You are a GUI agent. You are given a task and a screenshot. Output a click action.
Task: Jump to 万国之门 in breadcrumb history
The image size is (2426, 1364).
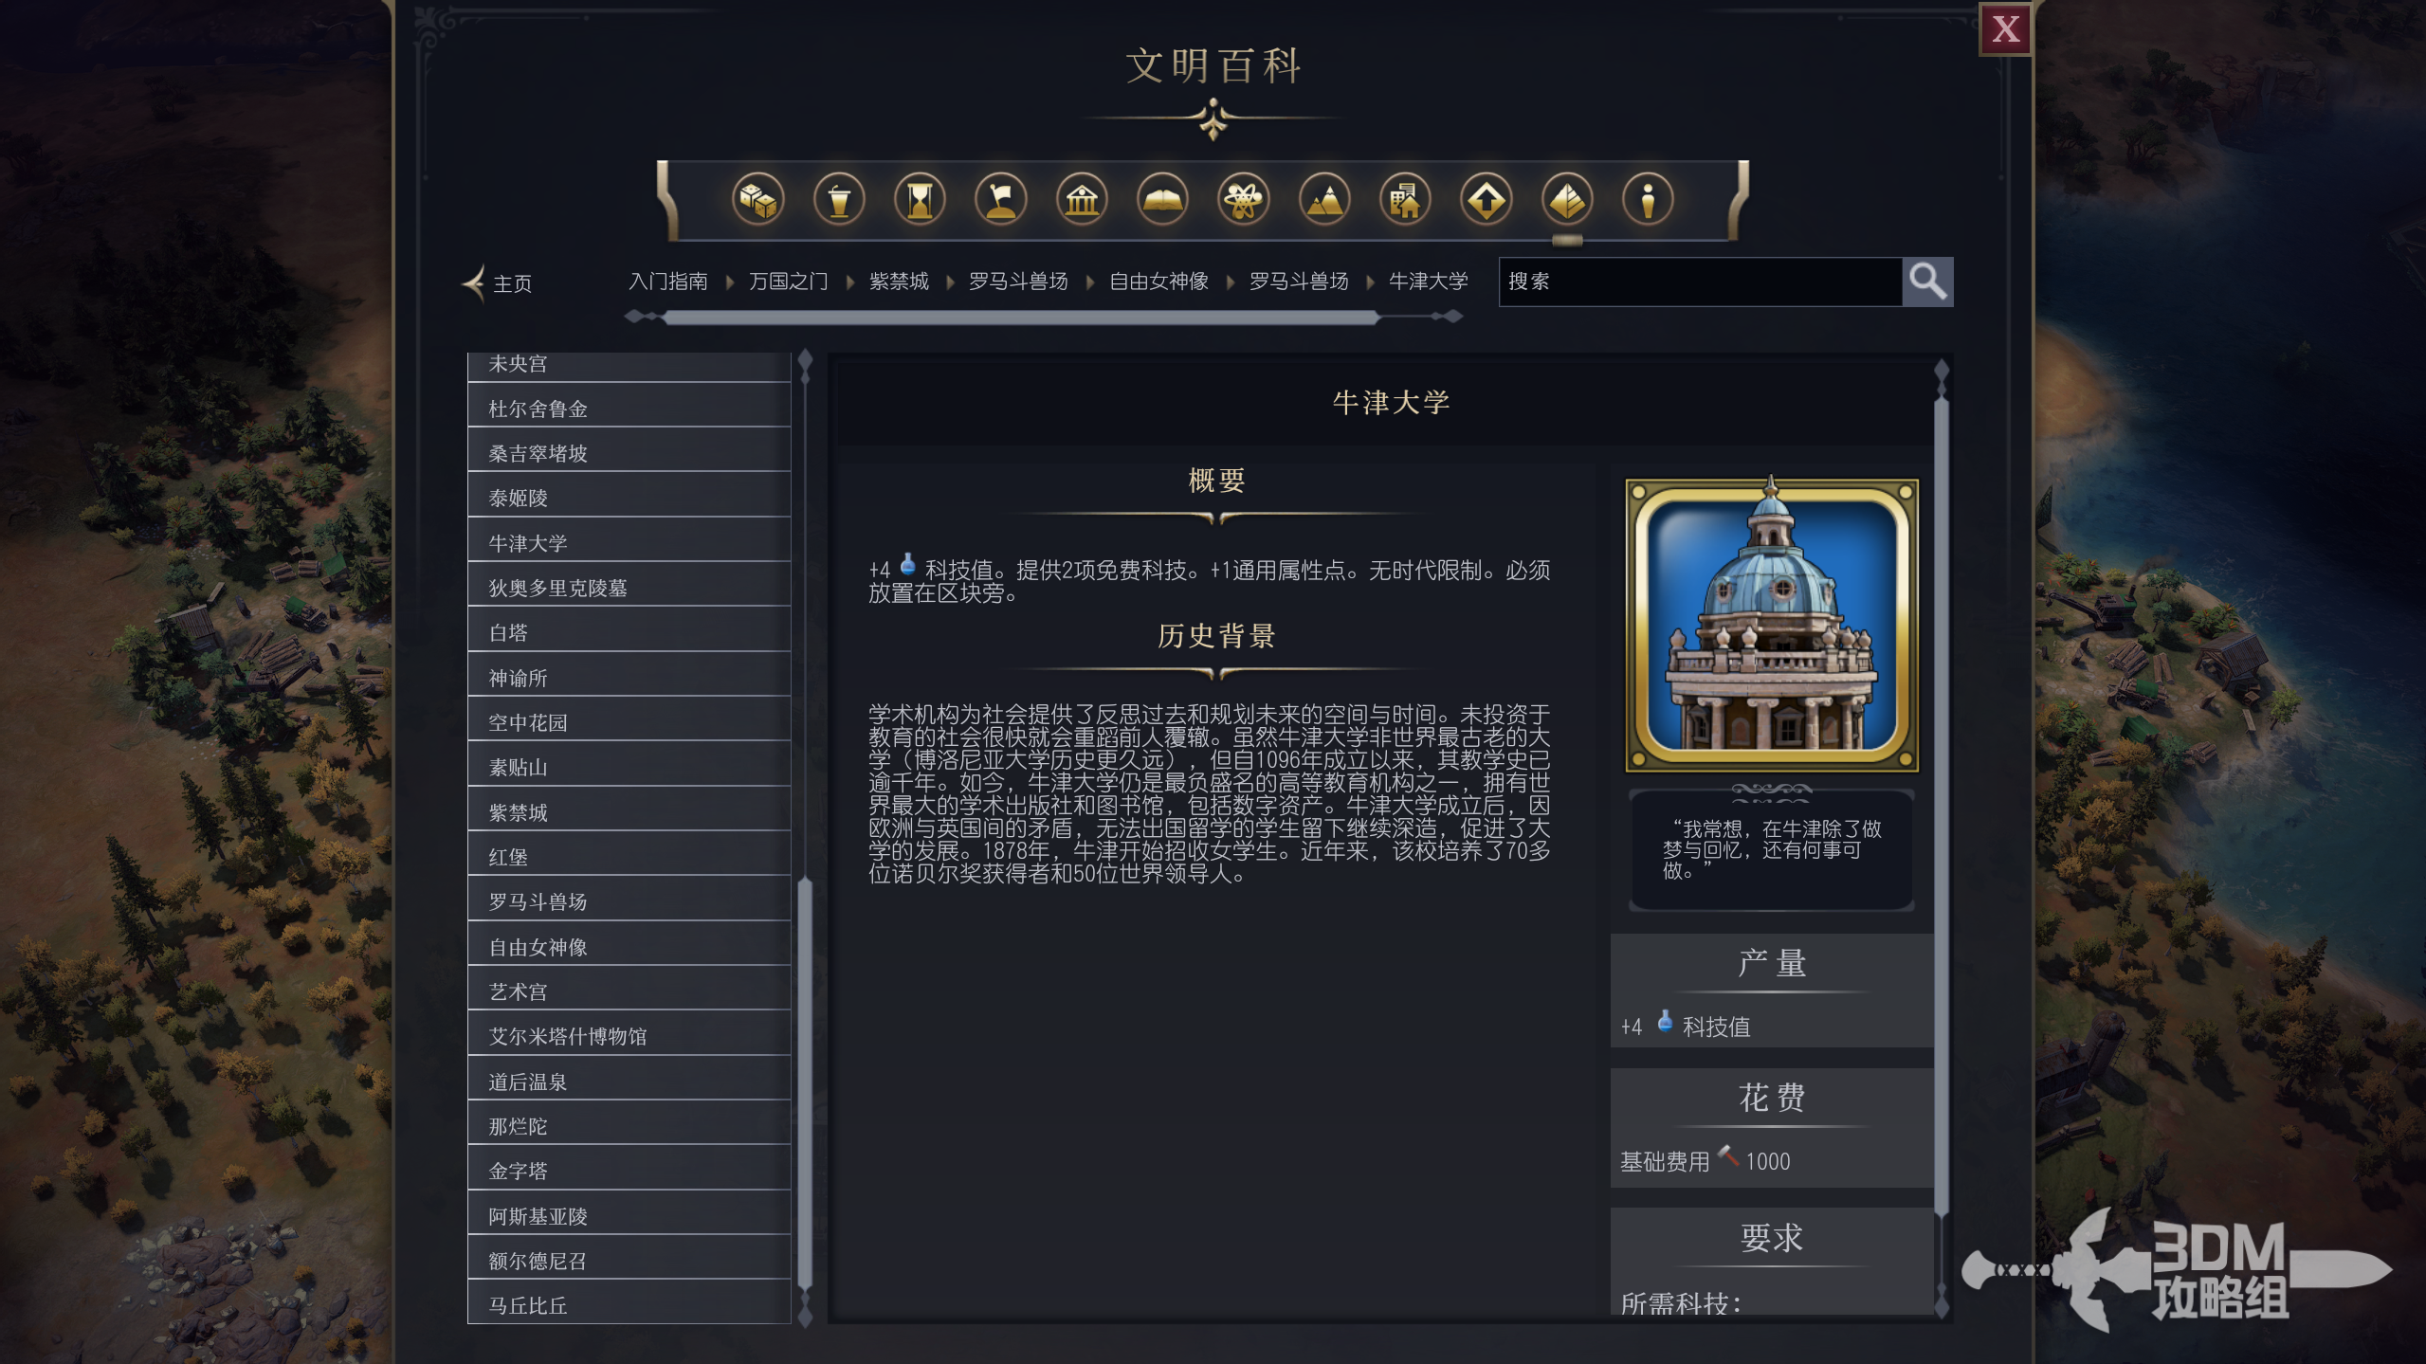tap(789, 282)
